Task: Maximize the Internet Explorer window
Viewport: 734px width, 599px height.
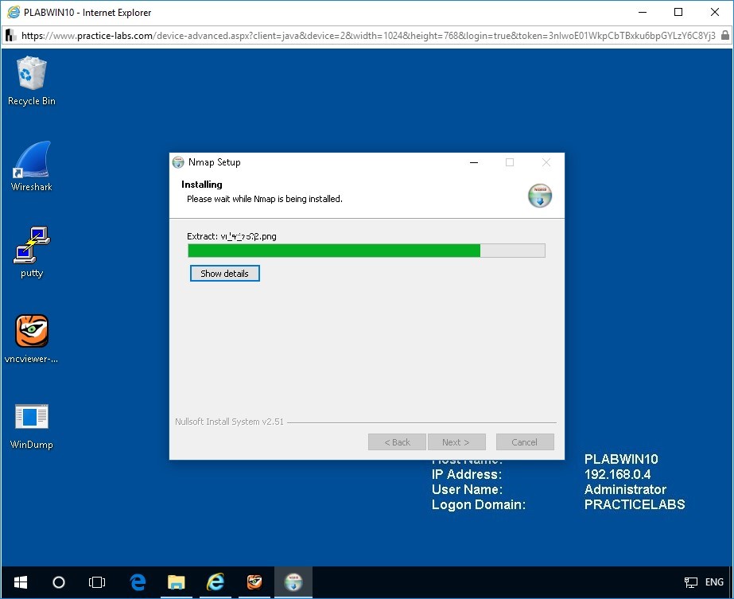Action: (678, 12)
